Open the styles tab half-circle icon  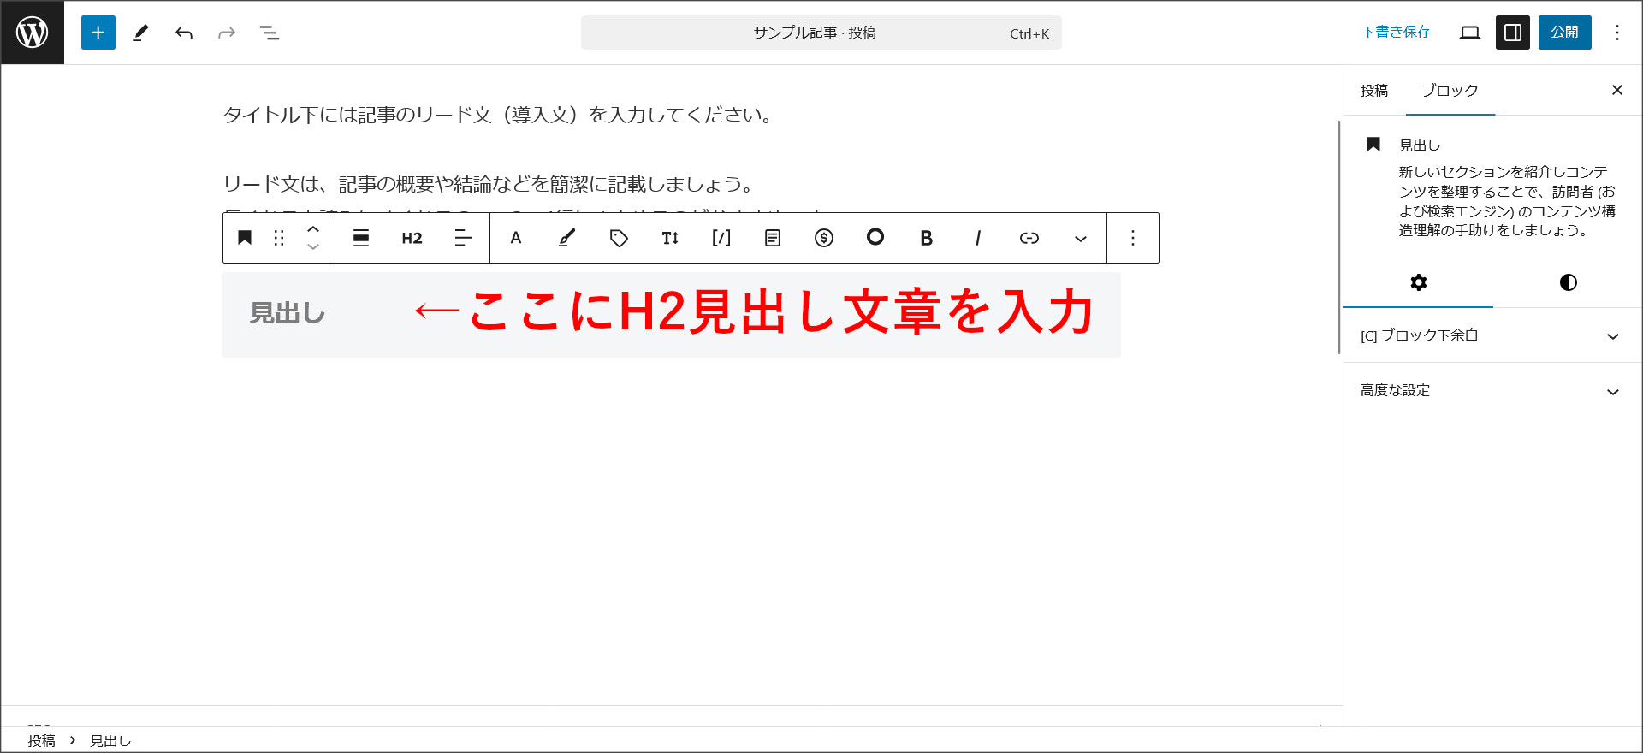coord(1568,282)
